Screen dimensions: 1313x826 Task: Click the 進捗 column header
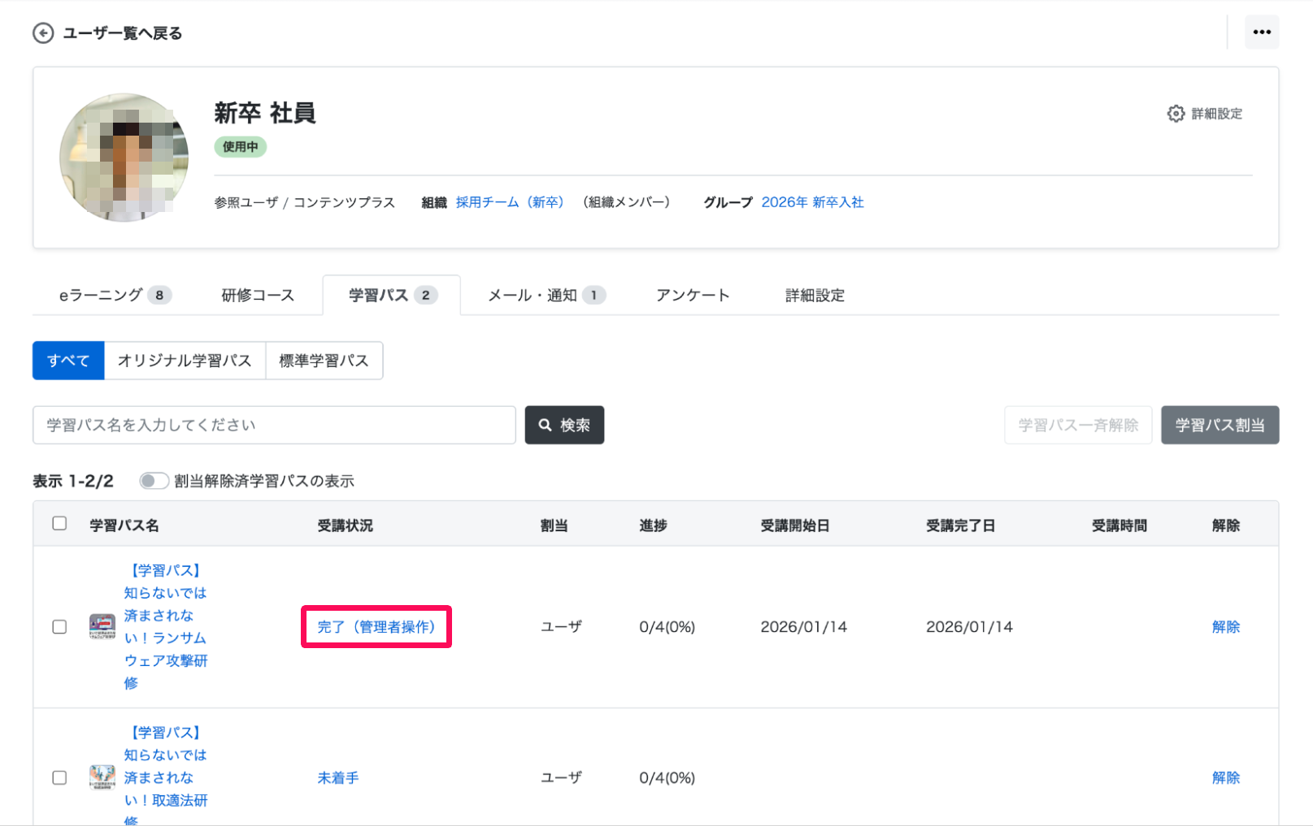[653, 525]
